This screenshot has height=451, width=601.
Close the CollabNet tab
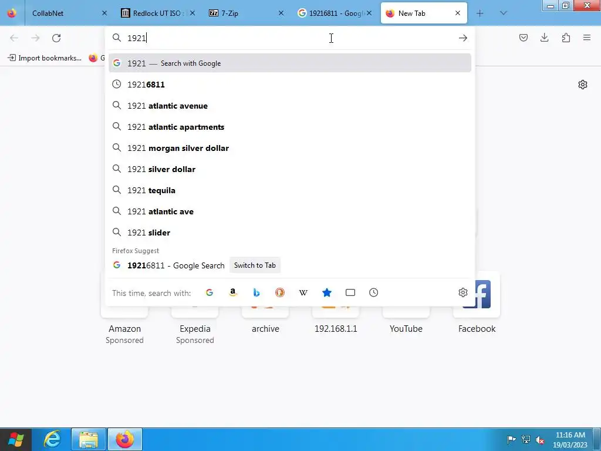click(104, 14)
